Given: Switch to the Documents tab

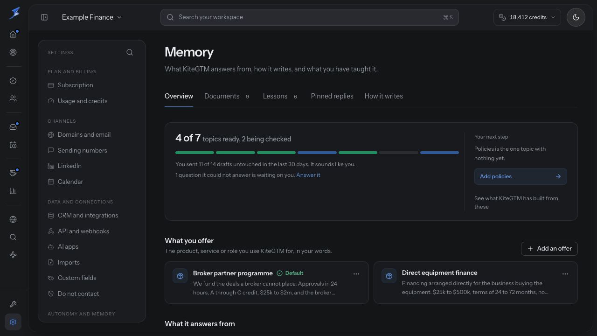Looking at the screenshot, I should point(227,96).
